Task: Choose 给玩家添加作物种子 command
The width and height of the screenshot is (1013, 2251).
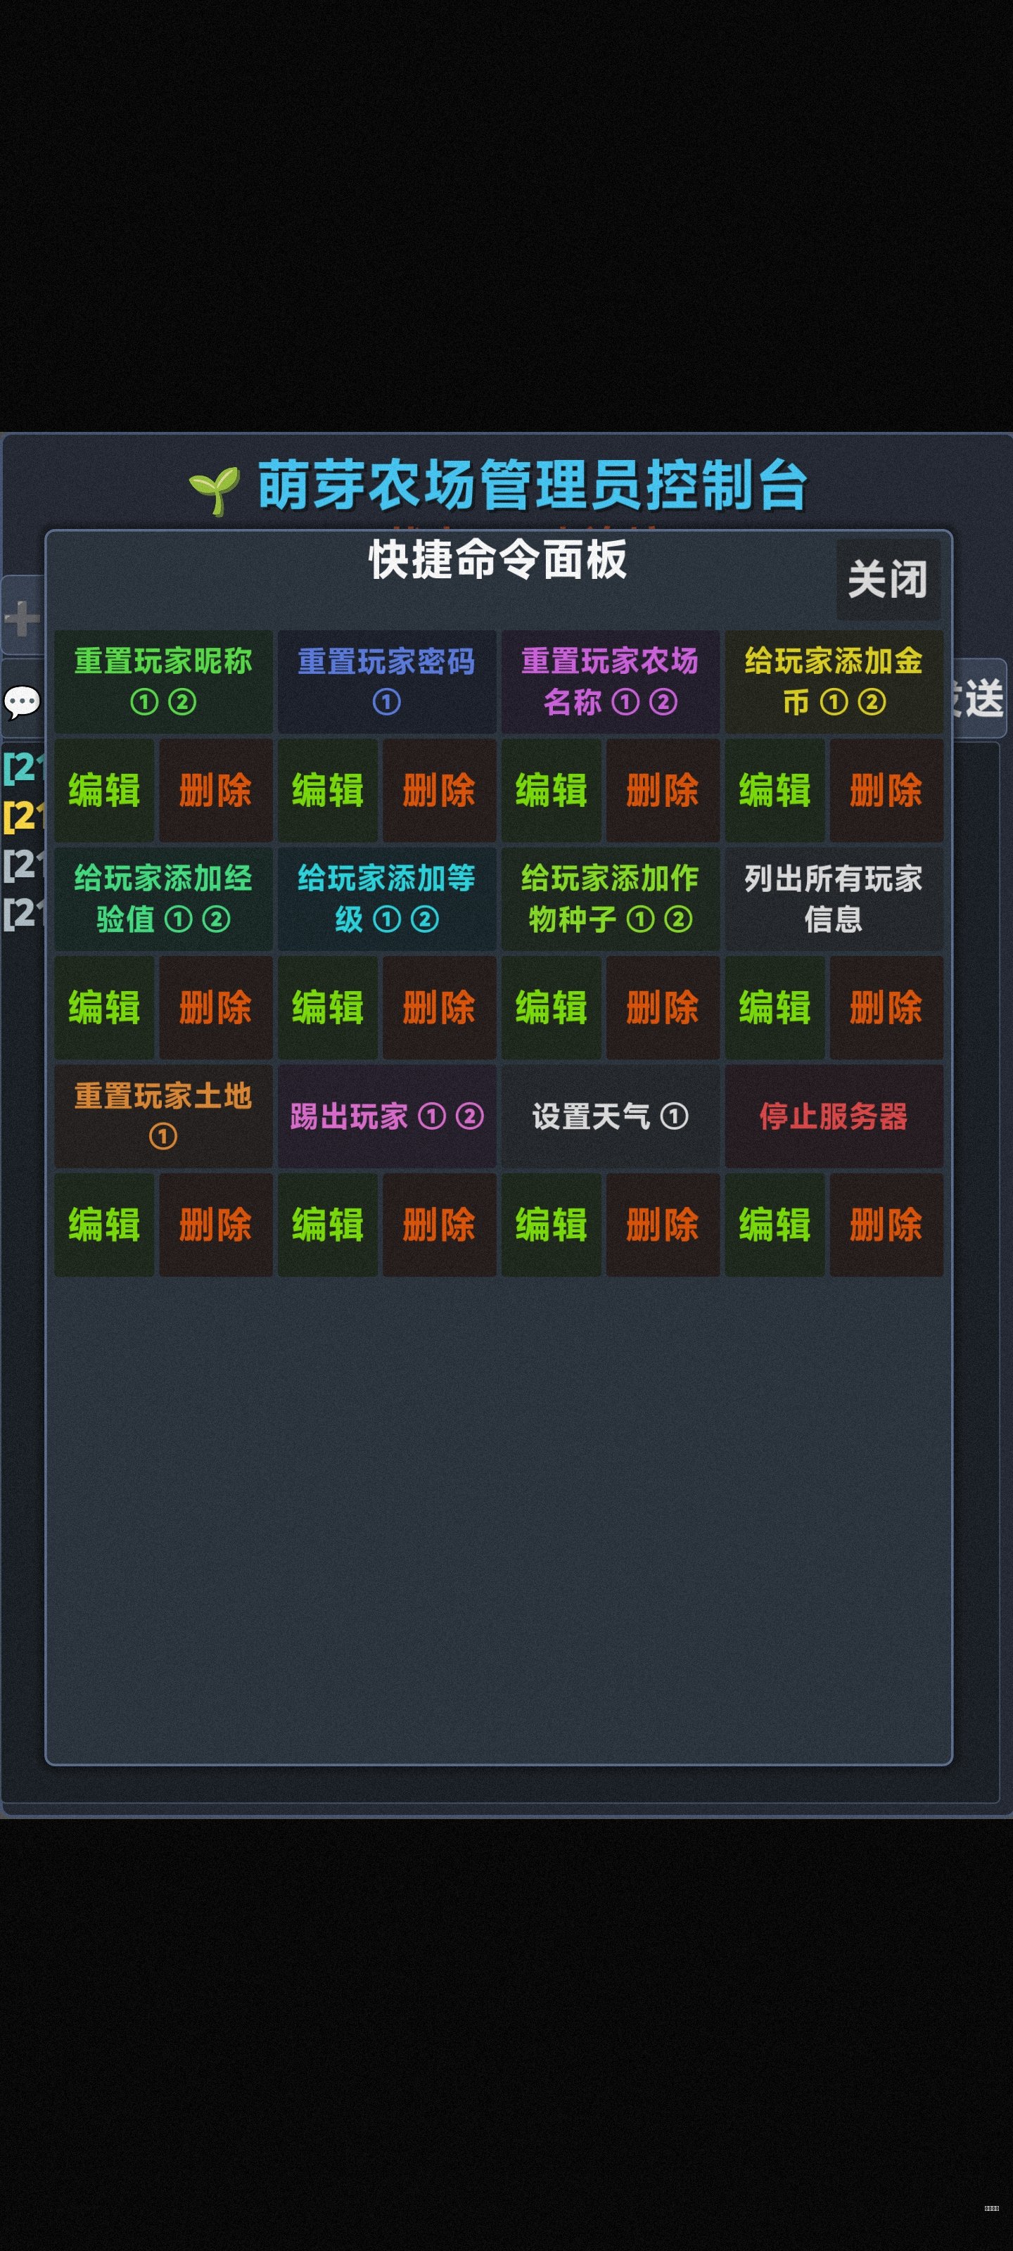Action: pos(610,898)
